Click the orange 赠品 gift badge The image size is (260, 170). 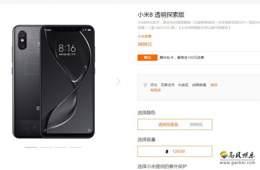pyautogui.click(x=147, y=58)
